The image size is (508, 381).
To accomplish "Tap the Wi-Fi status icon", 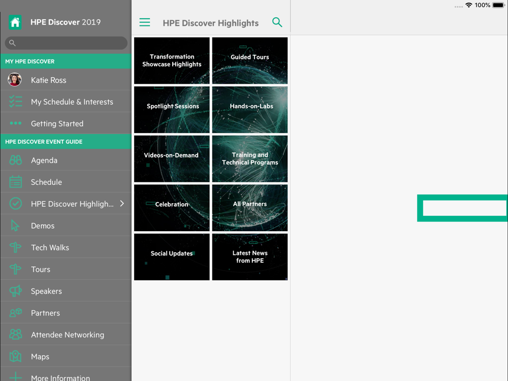I will pyautogui.click(x=468, y=5).
